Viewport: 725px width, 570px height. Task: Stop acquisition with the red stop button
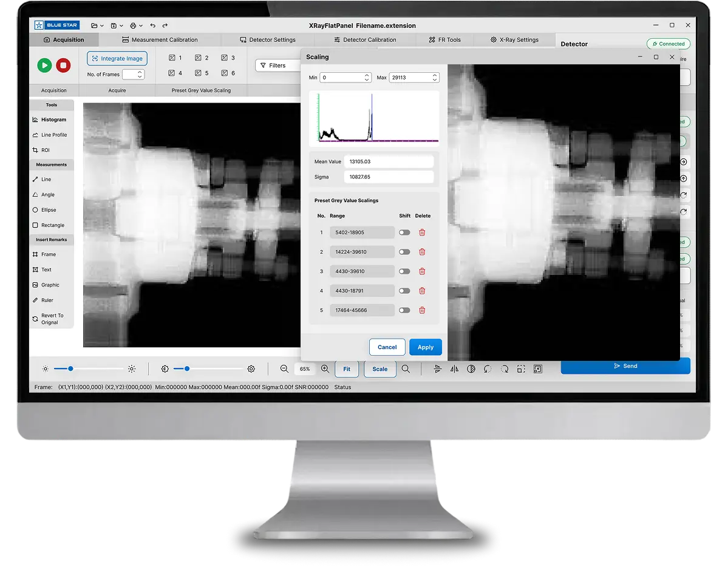[63, 66]
